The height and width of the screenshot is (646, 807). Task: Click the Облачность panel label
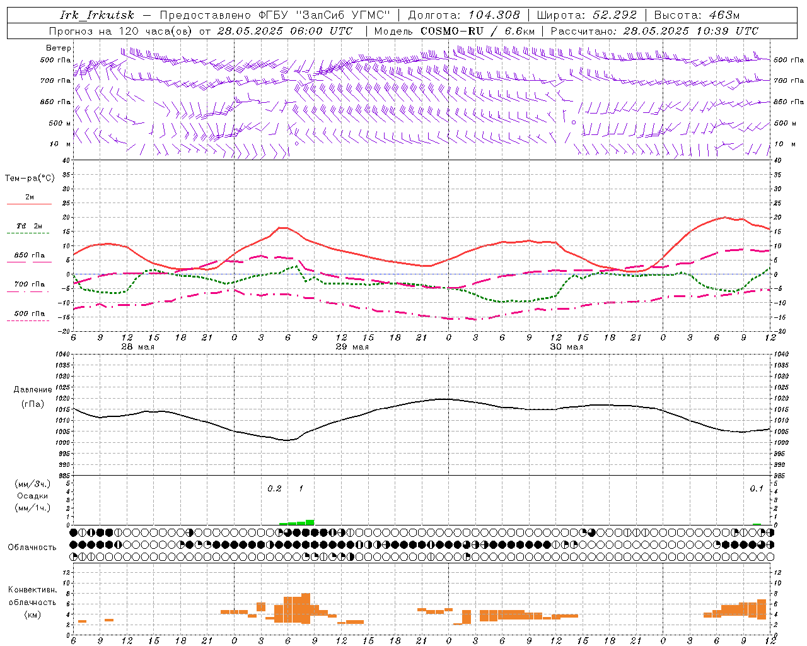tap(32, 547)
